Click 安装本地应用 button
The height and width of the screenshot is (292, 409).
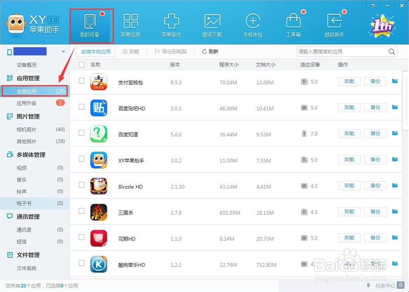(96, 51)
